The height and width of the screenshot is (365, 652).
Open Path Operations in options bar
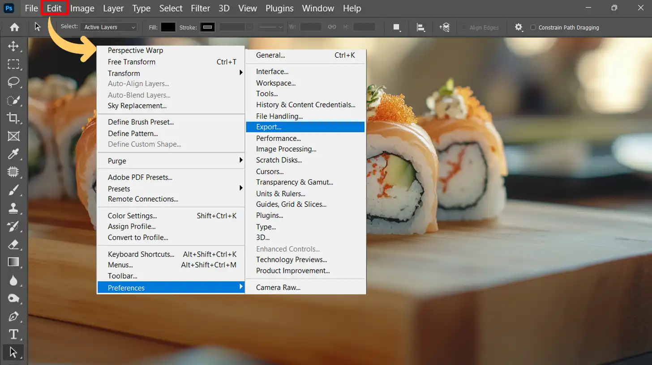(397, 27)
